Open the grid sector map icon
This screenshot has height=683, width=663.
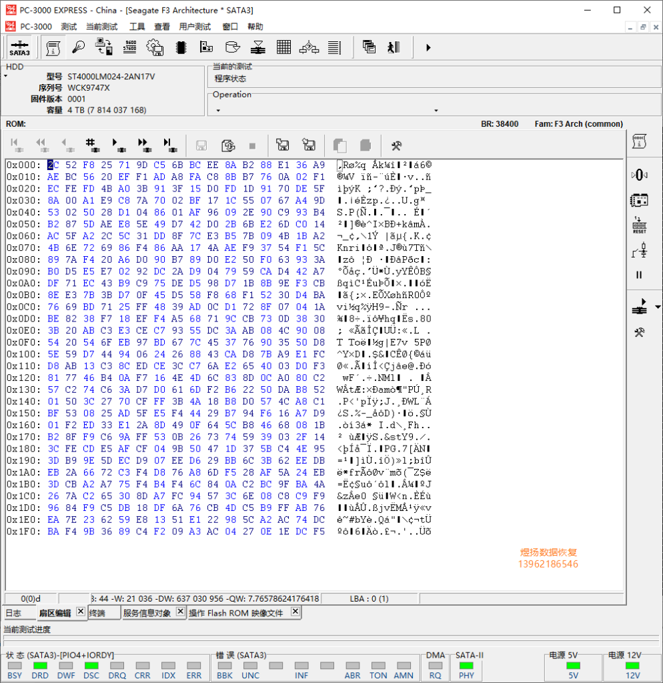click(x=283, y=47)
